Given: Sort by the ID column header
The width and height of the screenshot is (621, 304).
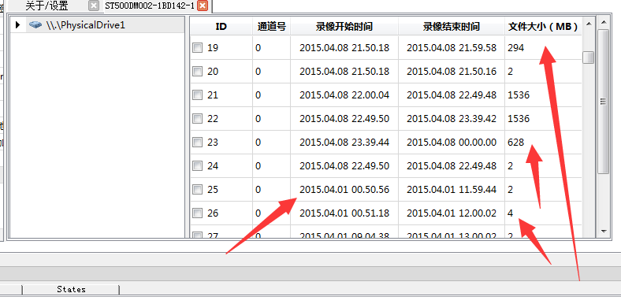Looking at the screenshot, I should pos(221,27).
